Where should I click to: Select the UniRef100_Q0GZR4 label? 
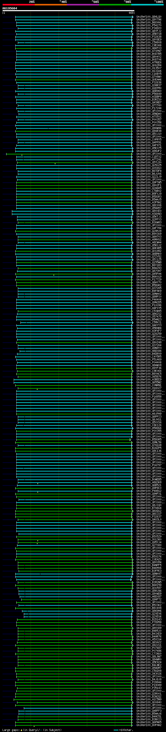(x=149, y=65)
